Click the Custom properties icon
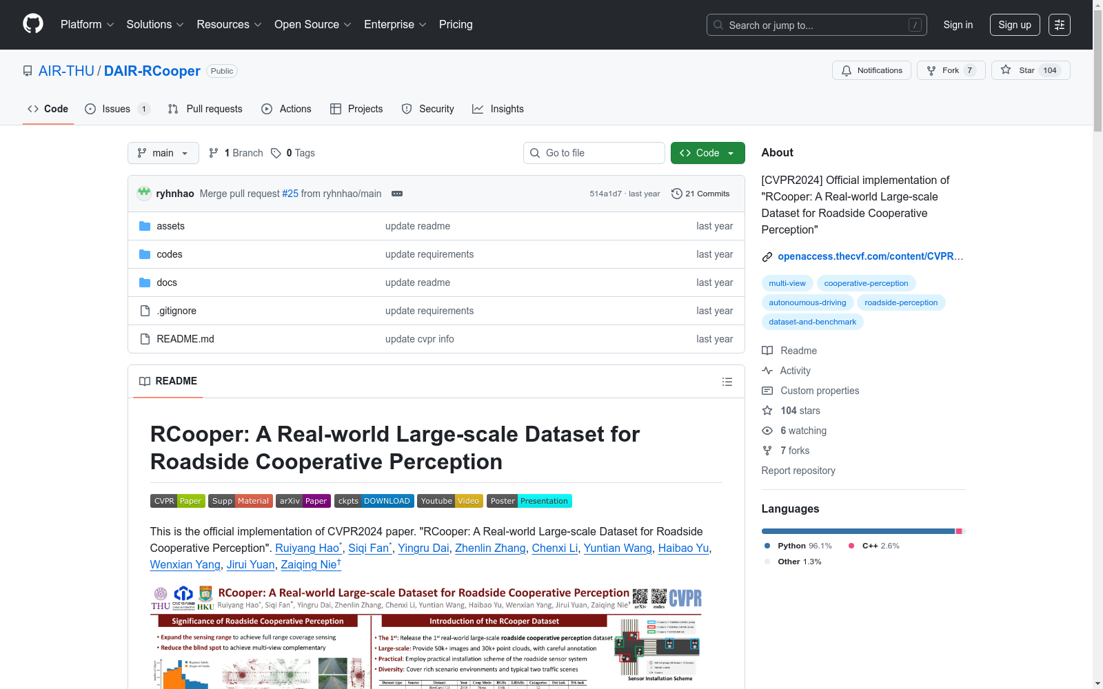The width and height of the screenshot is (1103, 689). 767,391
